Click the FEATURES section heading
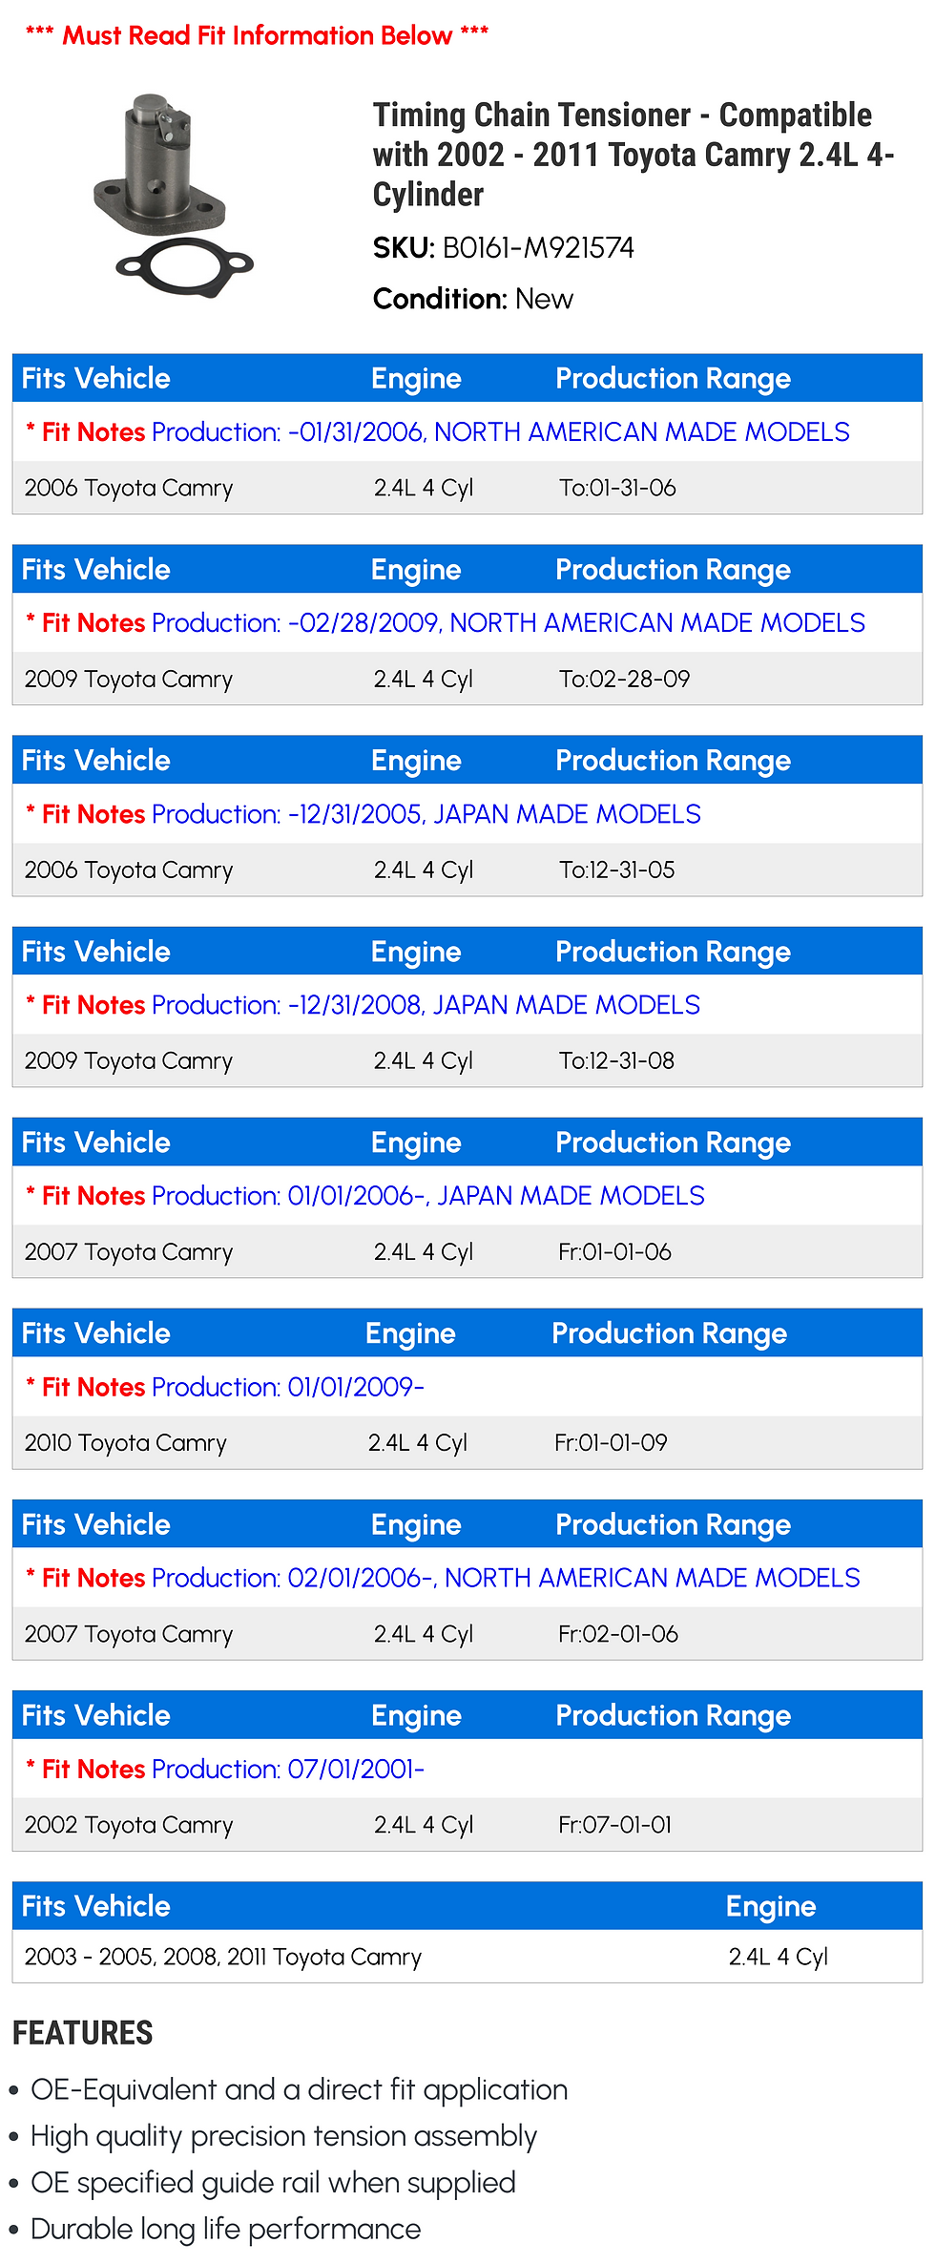 pyautogui.click(x=83, y=2033)
